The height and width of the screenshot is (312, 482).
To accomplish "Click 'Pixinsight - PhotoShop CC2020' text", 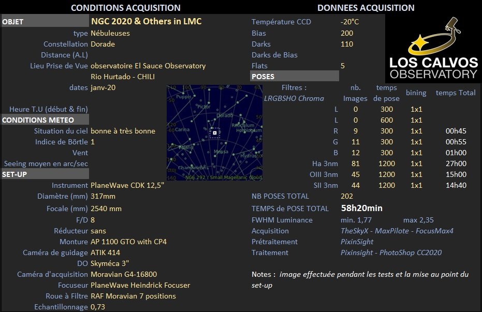I will point(391,252).
